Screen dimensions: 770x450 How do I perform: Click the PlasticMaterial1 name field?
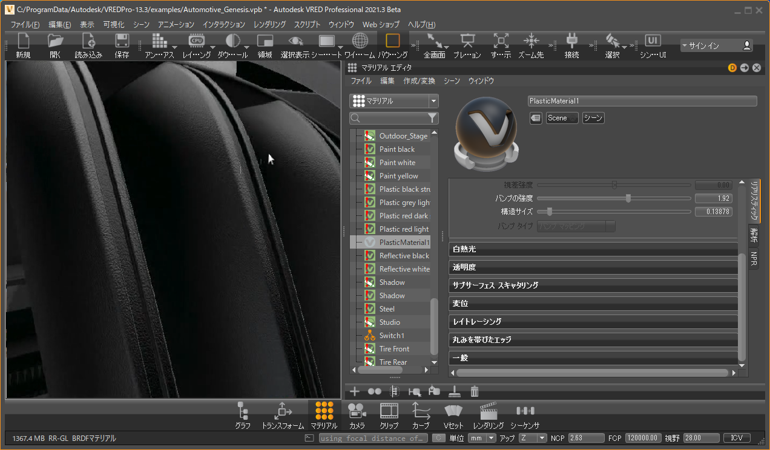tap(642, 101)
